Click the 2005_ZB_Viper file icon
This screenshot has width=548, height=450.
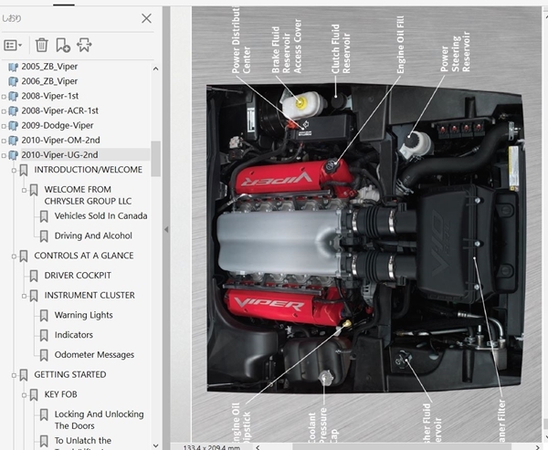click(x=13, y=67)
